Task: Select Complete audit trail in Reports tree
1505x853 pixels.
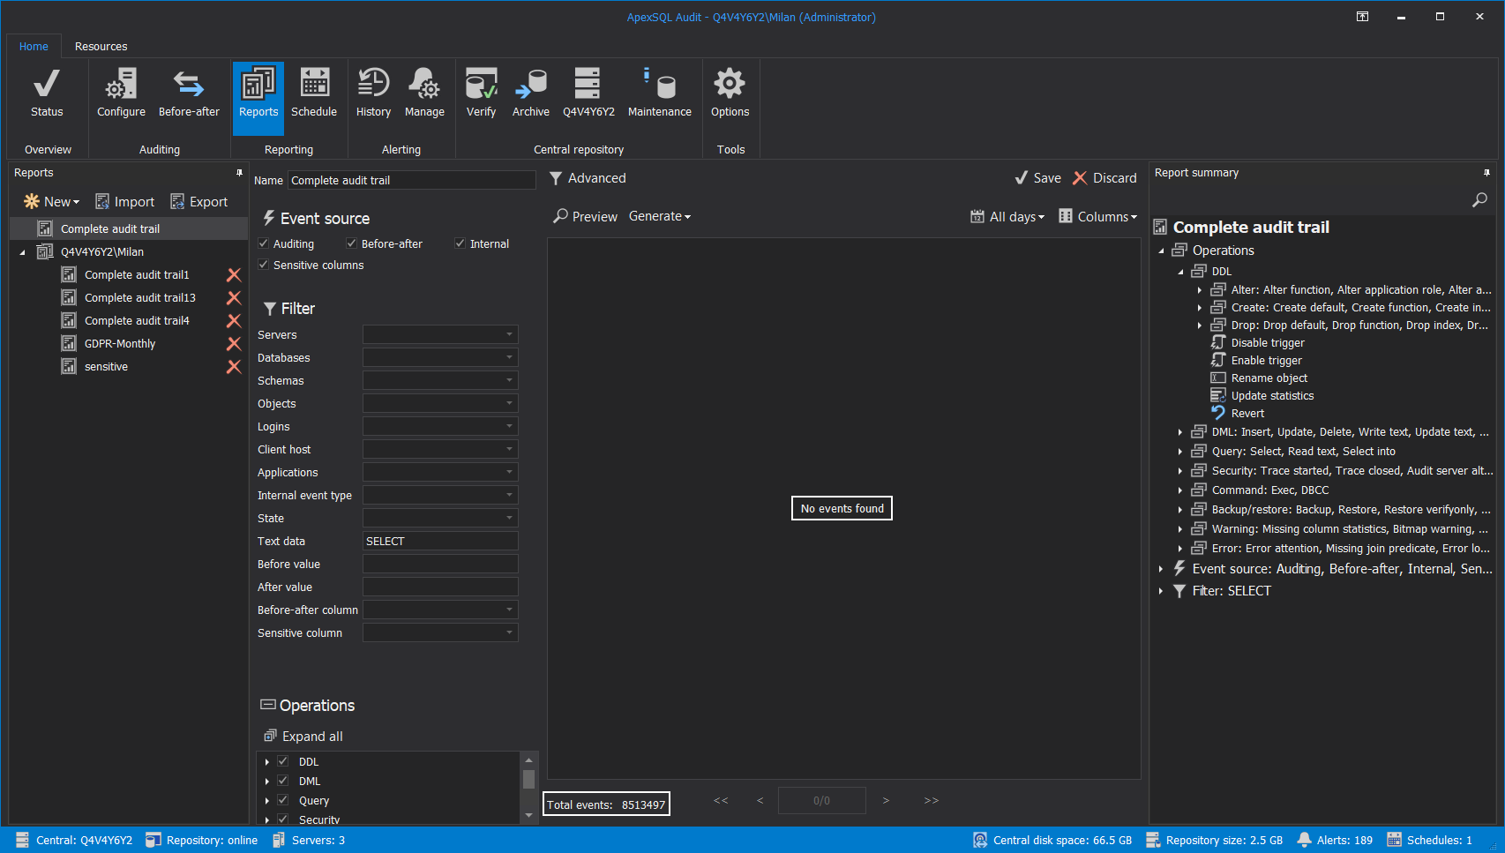Action: (x=129, y=228)
